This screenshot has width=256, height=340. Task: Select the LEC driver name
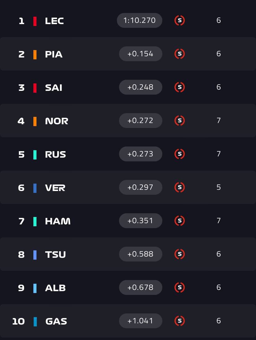54,21
